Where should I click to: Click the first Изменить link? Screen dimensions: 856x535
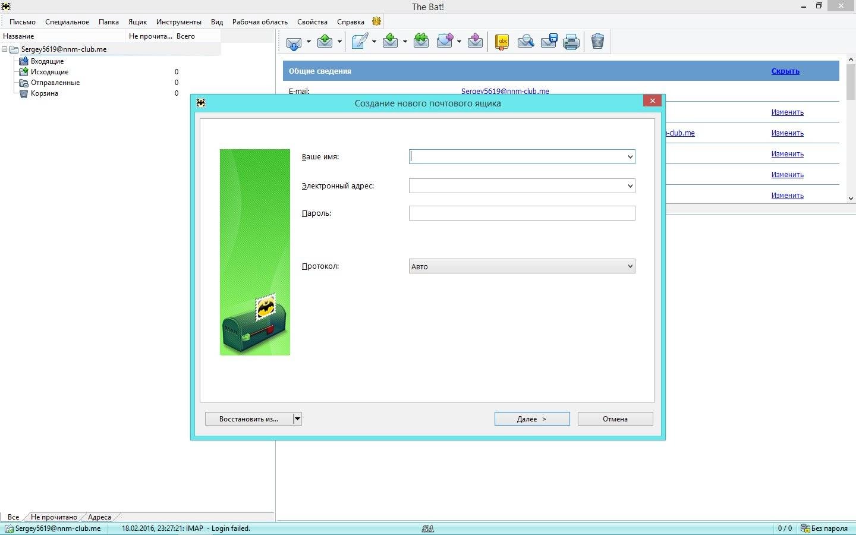(787, 112)
